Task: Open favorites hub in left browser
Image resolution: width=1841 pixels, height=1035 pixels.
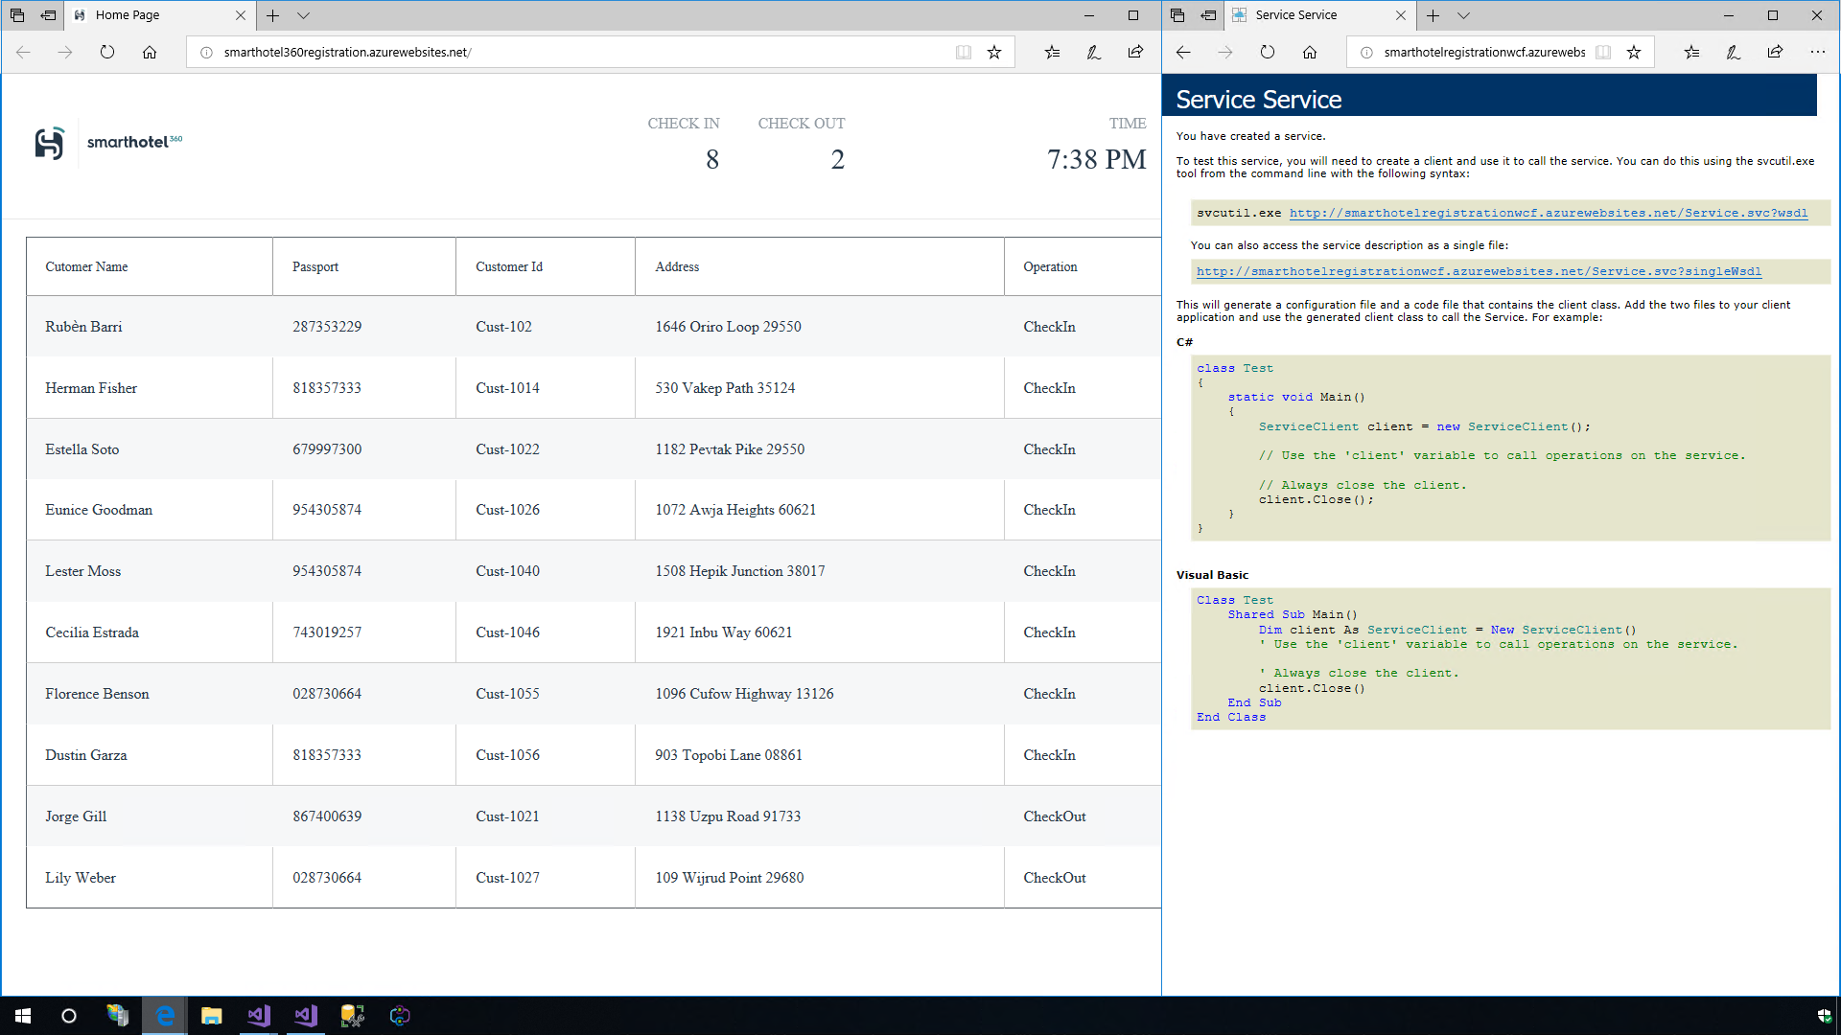Action: (1052, 53)
